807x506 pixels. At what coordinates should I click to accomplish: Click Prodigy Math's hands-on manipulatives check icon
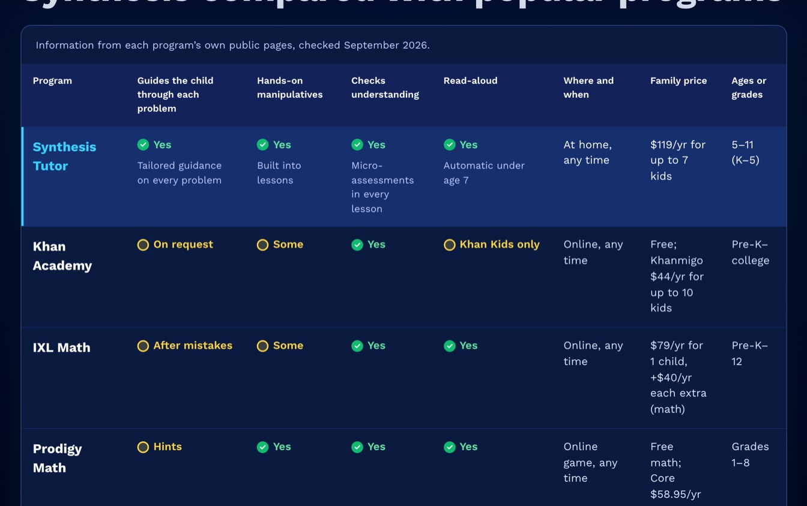click(262, 447)
